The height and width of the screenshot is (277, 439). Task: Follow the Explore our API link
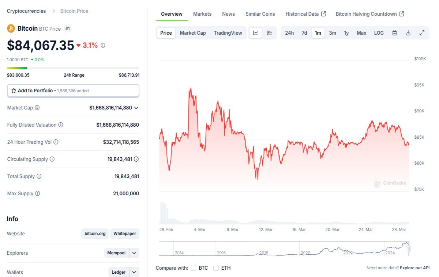pos(415,268)
